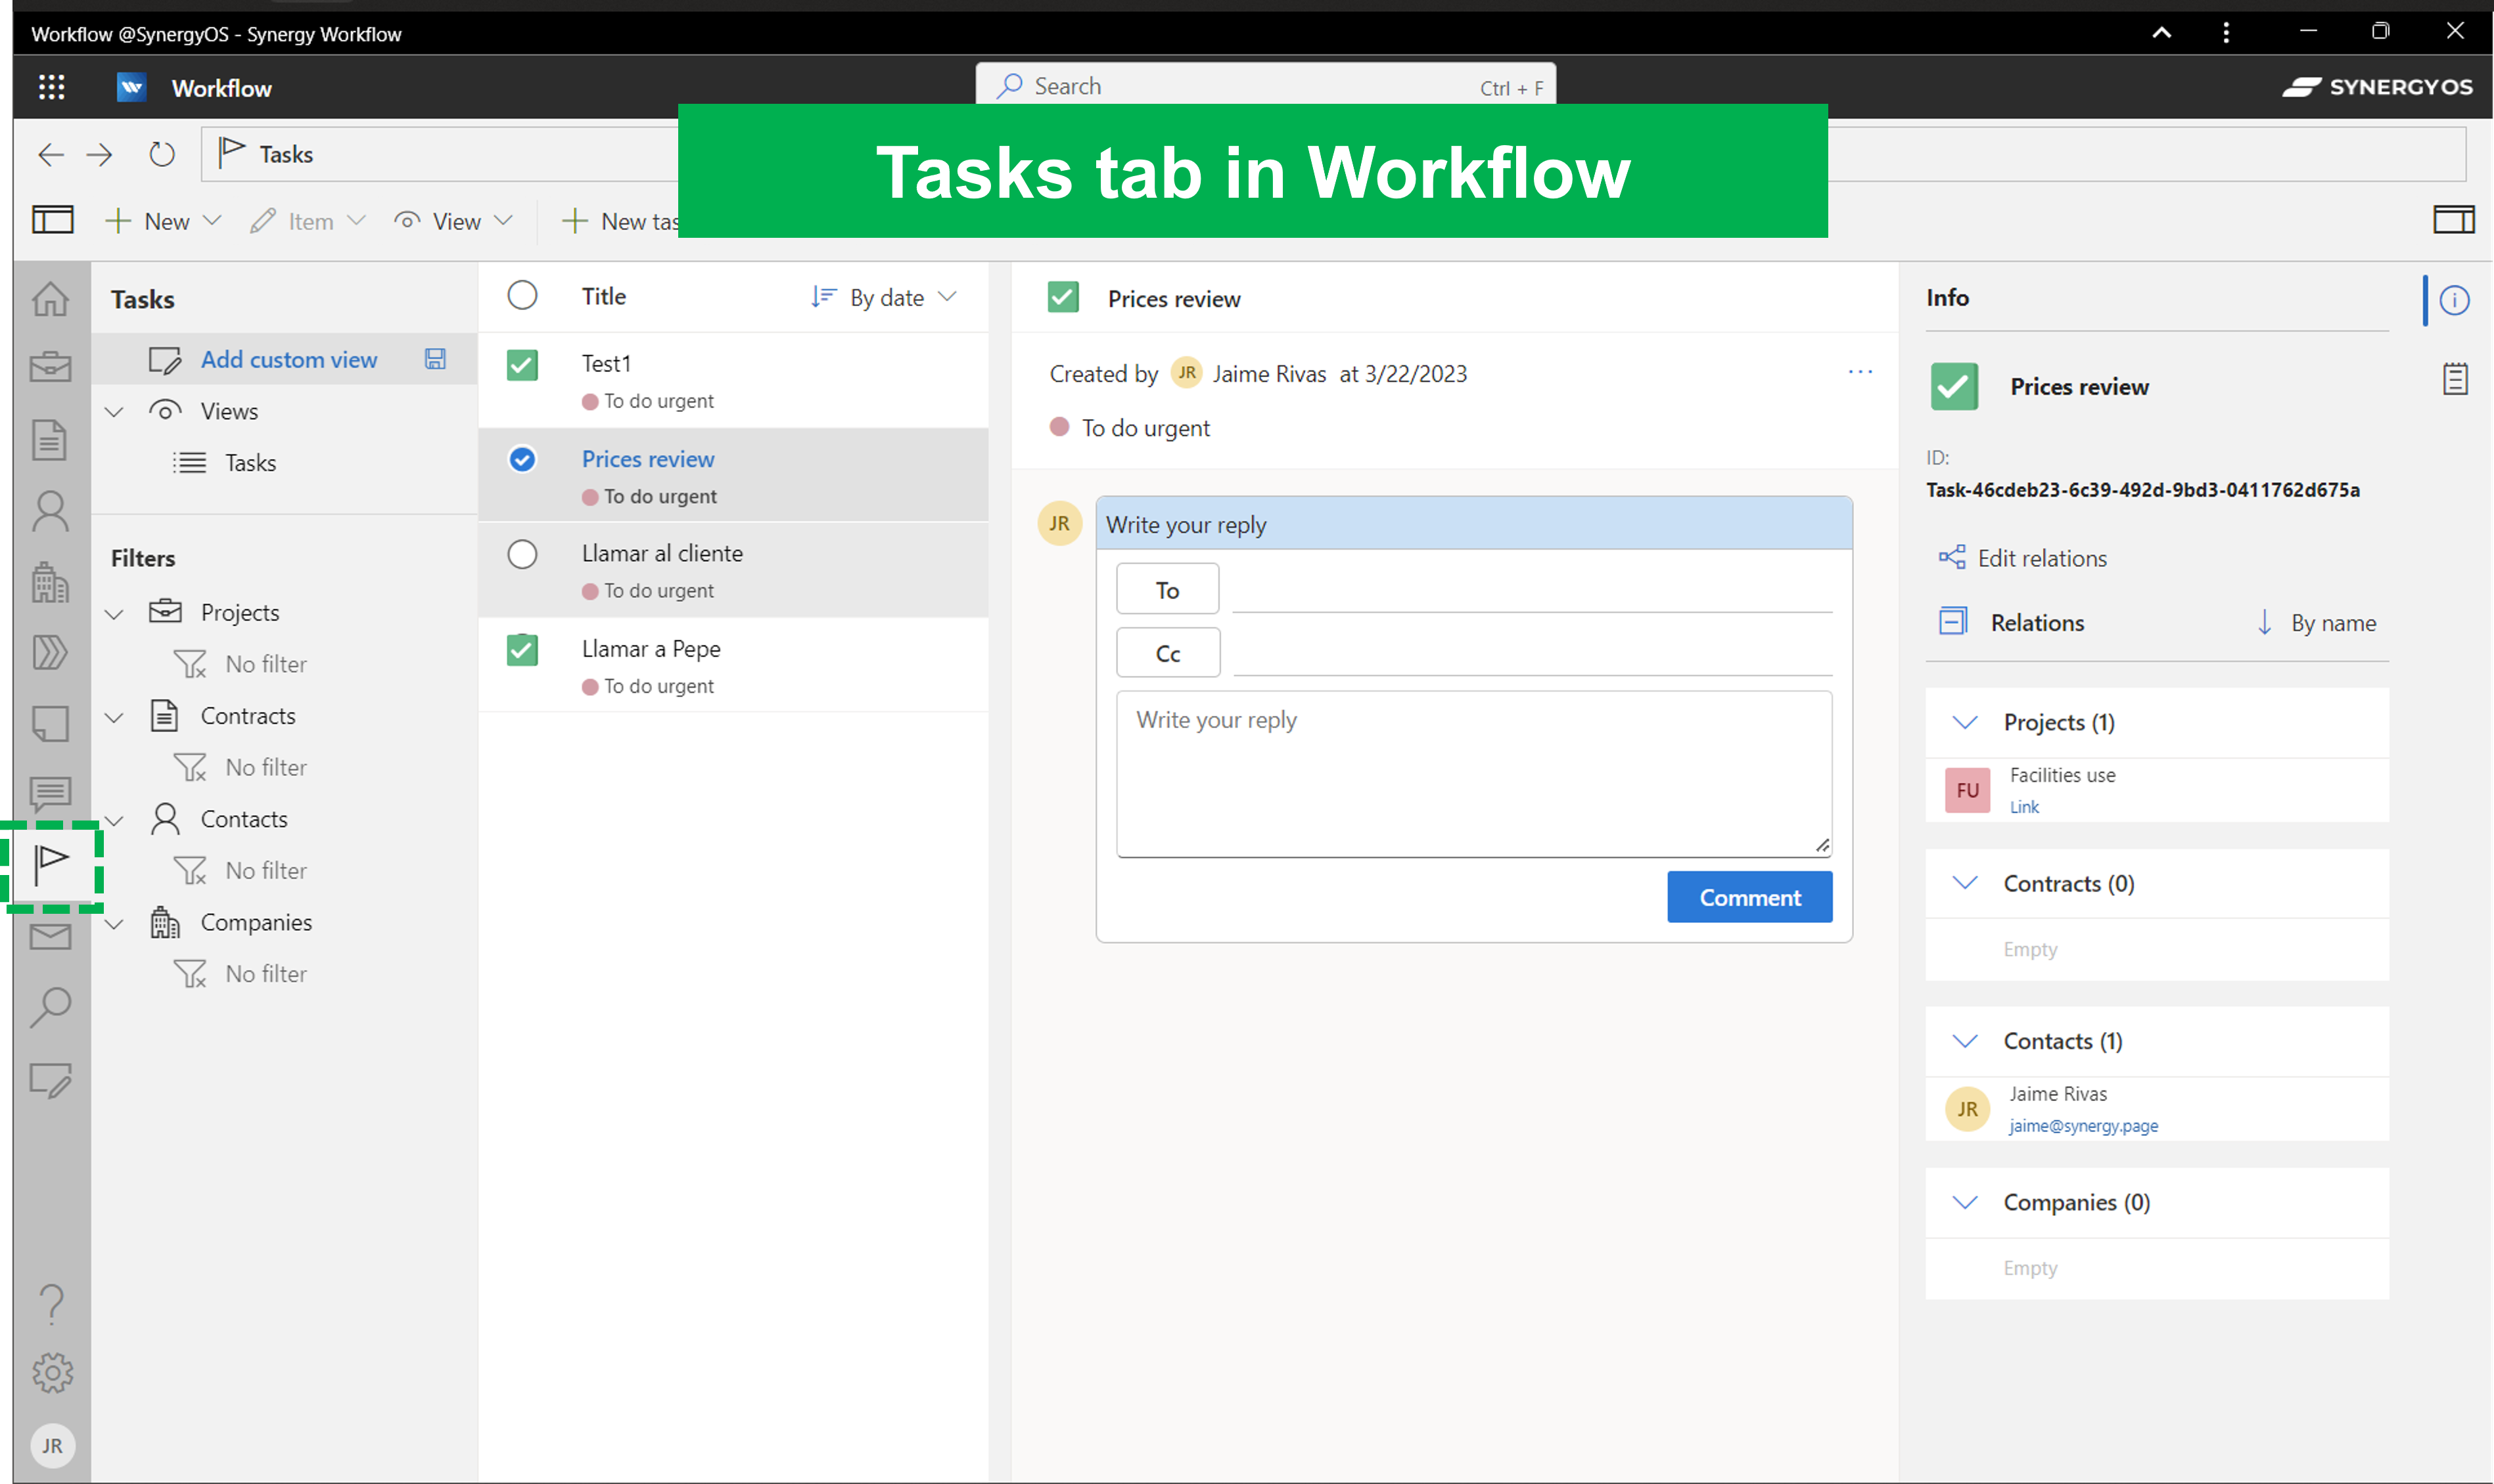Open the New dropdown menu

tap(163, 221)
